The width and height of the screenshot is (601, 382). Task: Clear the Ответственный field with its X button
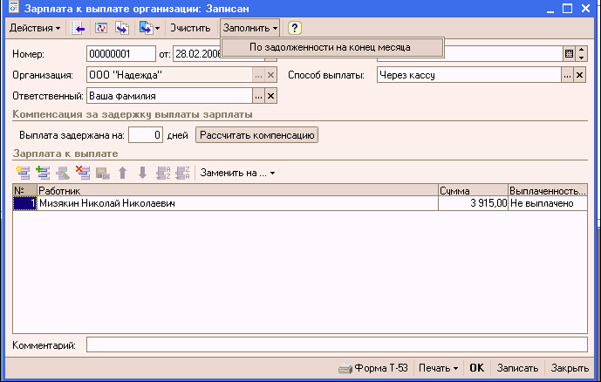[270, 96]
